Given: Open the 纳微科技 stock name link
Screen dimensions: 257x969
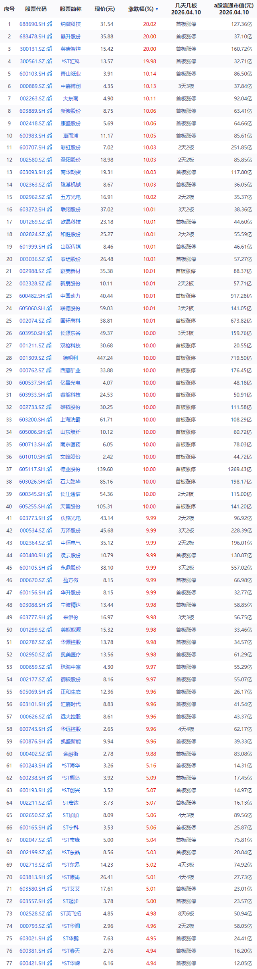Looking at the screenshot, I should (x=71, y=24).
